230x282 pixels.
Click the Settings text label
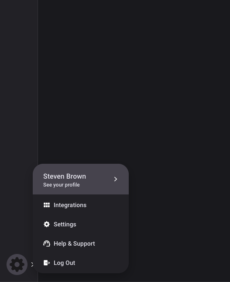pos(65,225)
